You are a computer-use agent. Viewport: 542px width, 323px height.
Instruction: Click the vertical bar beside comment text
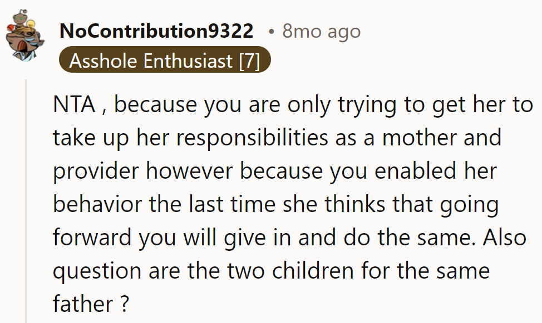pyautogui.click(x=27, y=200)
